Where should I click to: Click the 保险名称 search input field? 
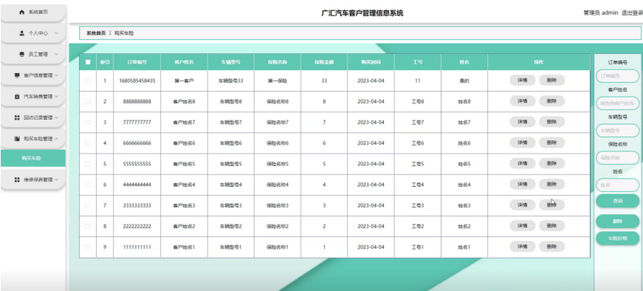617,157
